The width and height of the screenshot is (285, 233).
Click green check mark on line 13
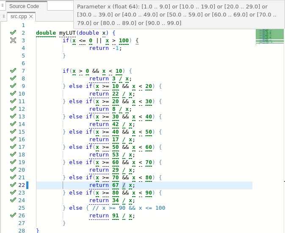tap(13, 116)
